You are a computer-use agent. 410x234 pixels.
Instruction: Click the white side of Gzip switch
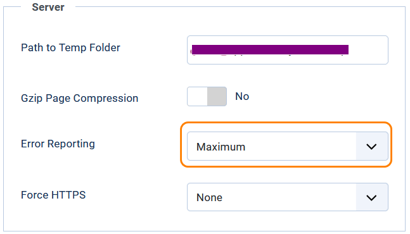point(198,97)
